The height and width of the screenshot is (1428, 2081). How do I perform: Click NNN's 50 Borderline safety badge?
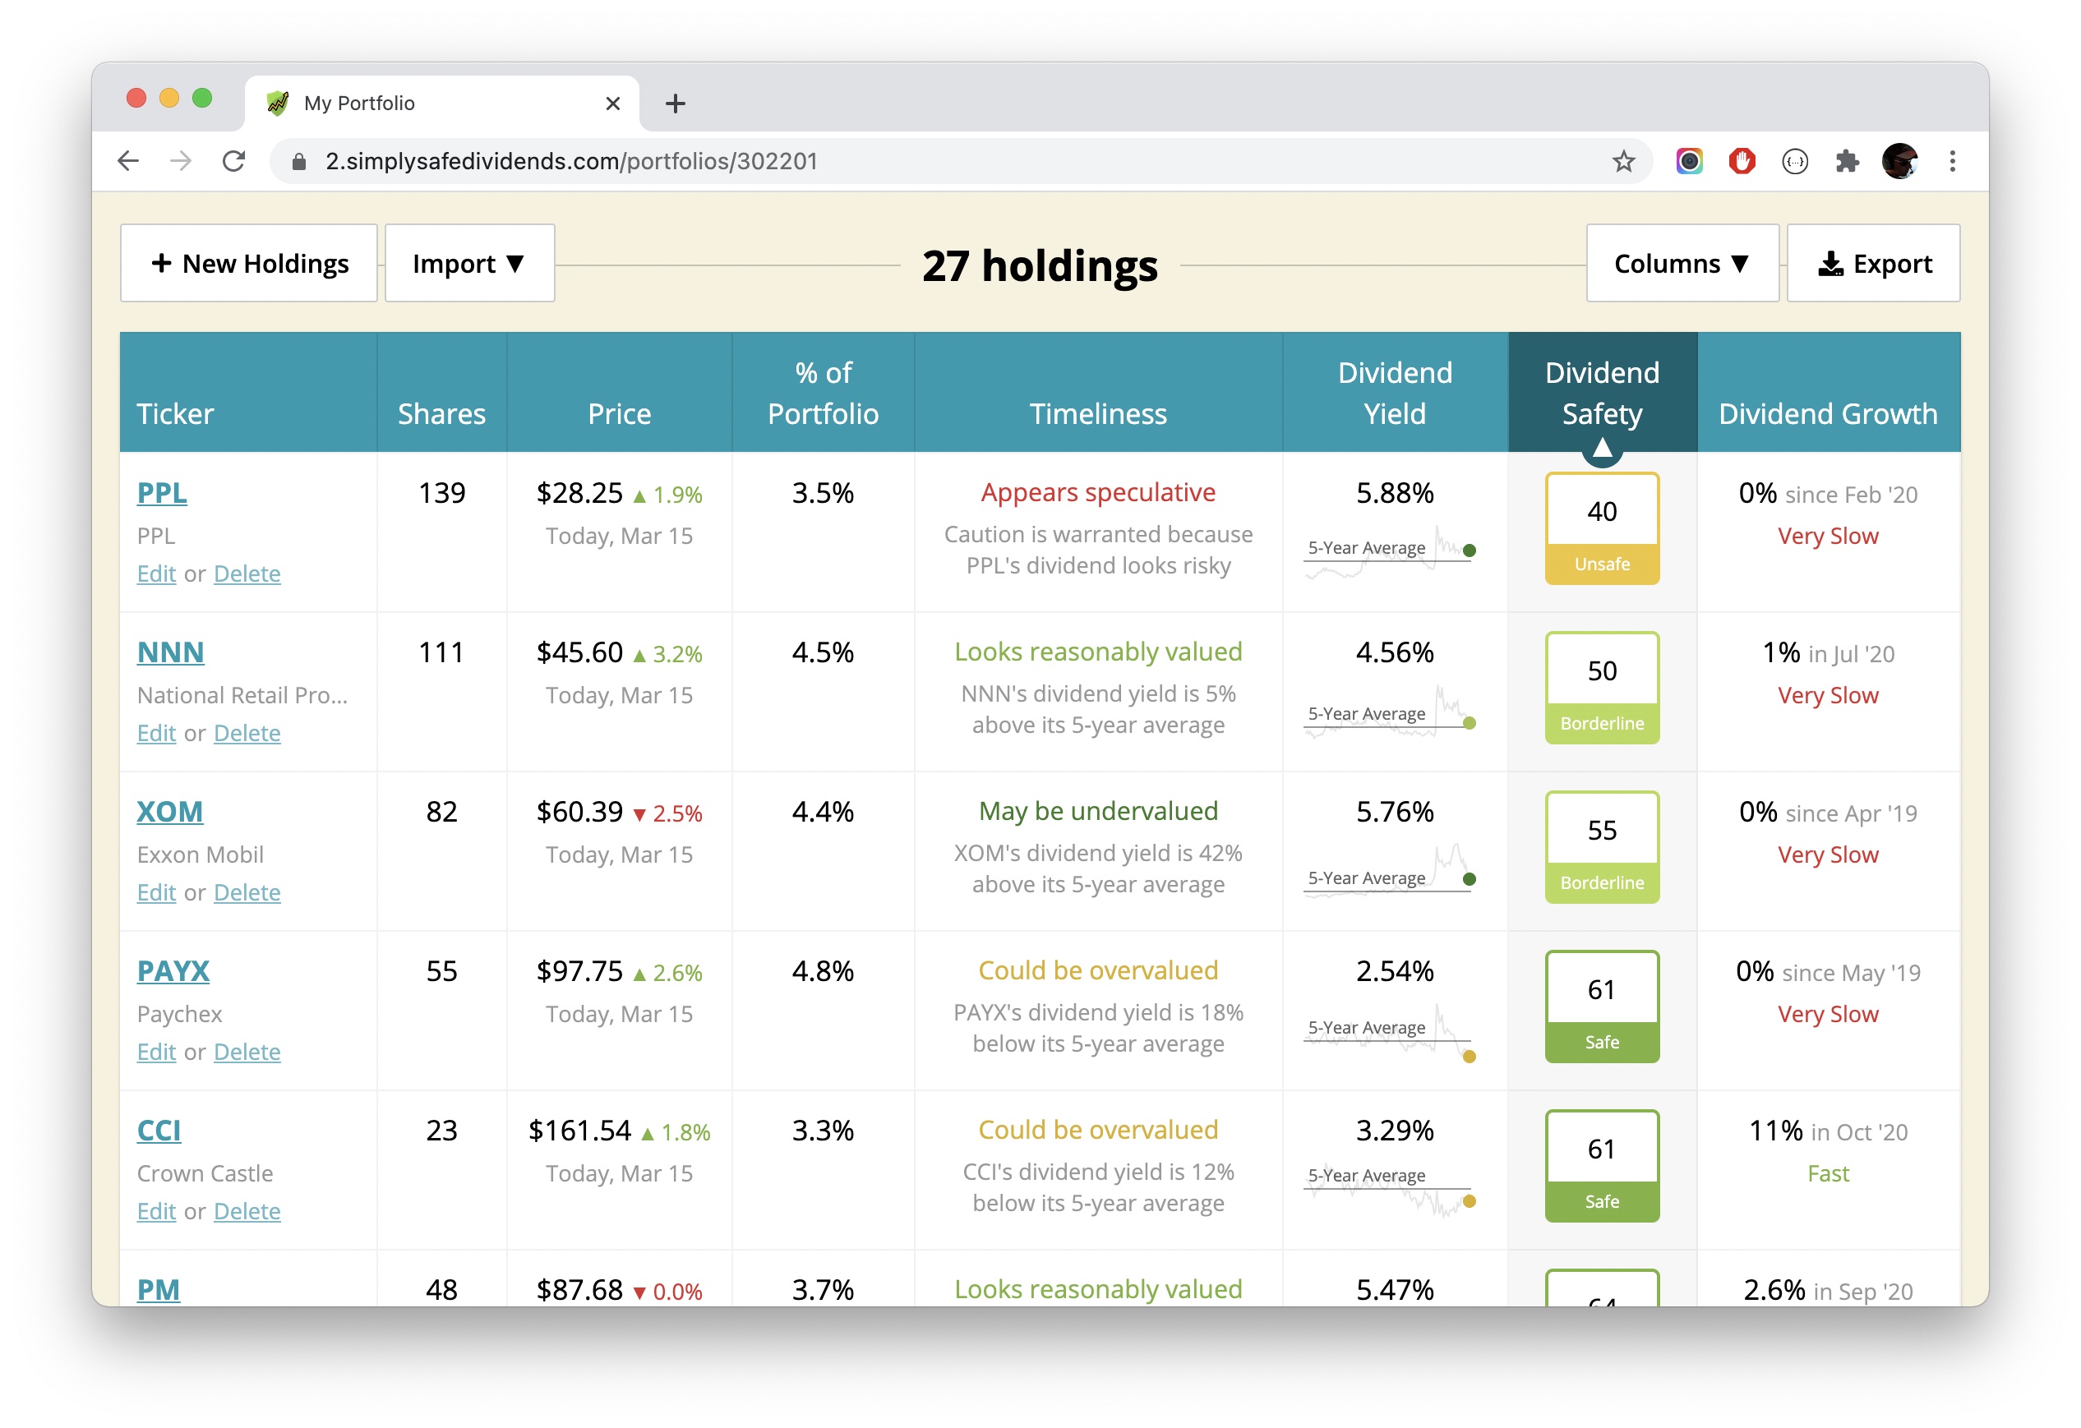[1602, 688]
